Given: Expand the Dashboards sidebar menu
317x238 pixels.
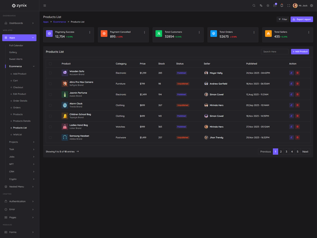Looking at the screenshot, I should tap(19, 23).
